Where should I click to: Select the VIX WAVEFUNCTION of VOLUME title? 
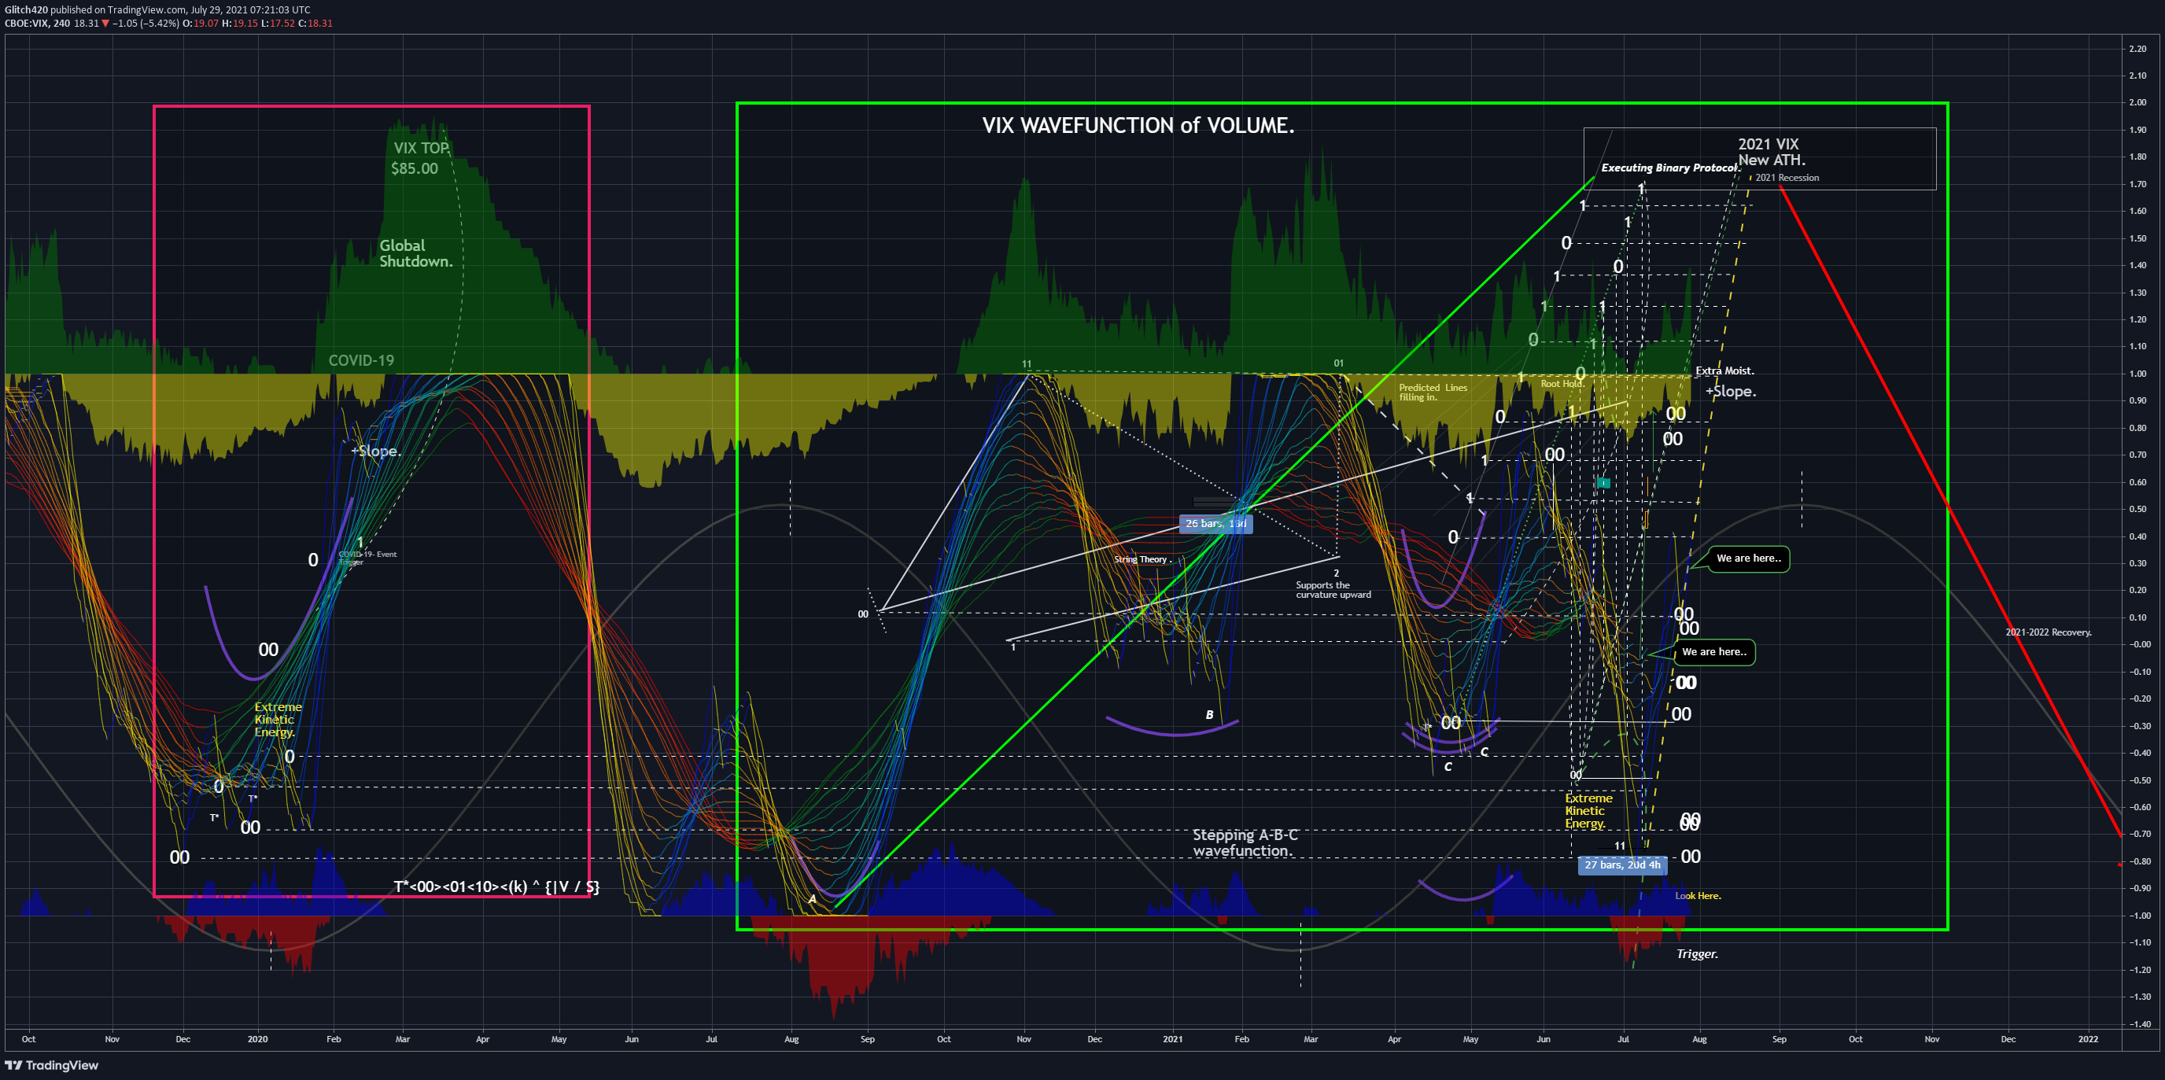point(1138,125)
